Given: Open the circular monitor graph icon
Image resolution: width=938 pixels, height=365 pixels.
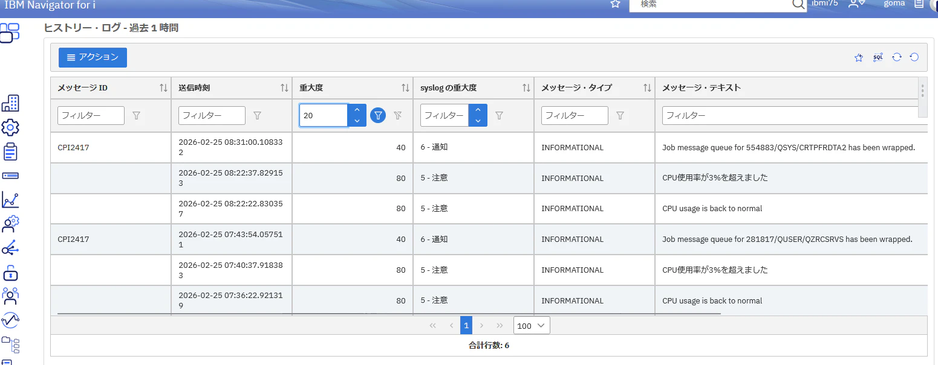Looking at the screenshot, I should click(x=10, y=320).
